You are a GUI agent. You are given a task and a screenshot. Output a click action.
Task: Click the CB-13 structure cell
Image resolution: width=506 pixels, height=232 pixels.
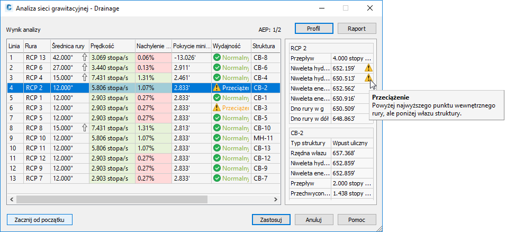pyautogui.click(x=266, y=148)
